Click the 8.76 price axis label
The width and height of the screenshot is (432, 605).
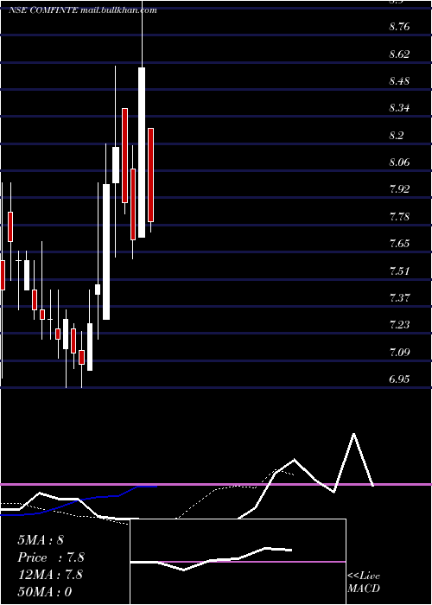(x=399, y=27)
